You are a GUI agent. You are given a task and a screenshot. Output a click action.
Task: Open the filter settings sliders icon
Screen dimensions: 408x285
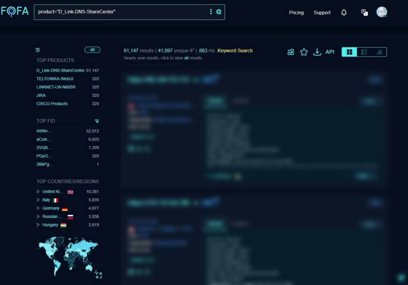pos(38,50)
